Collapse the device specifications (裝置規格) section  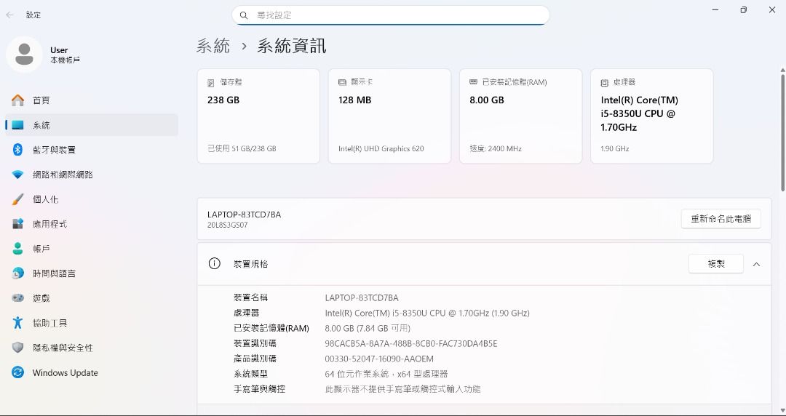(x=756, y=264)
